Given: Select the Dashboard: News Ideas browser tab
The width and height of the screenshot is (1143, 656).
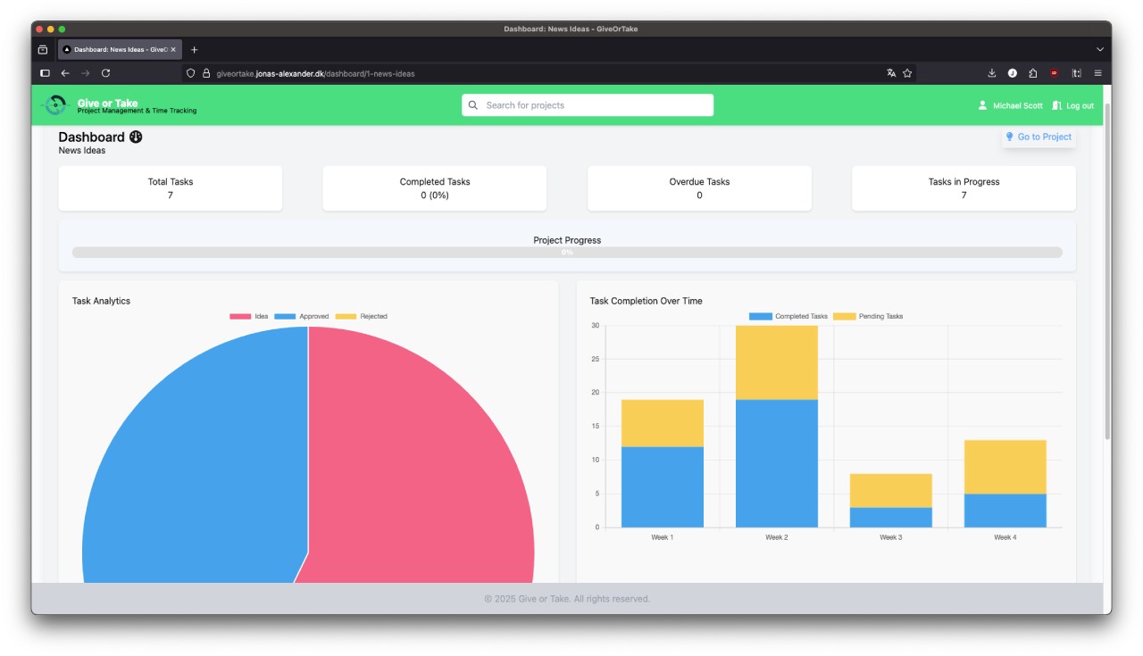Looking at the screenshot, I should click(x=116, y=50).
